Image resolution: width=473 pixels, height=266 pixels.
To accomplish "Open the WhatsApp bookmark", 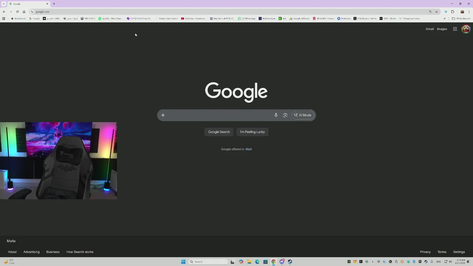I will point(247,18).
